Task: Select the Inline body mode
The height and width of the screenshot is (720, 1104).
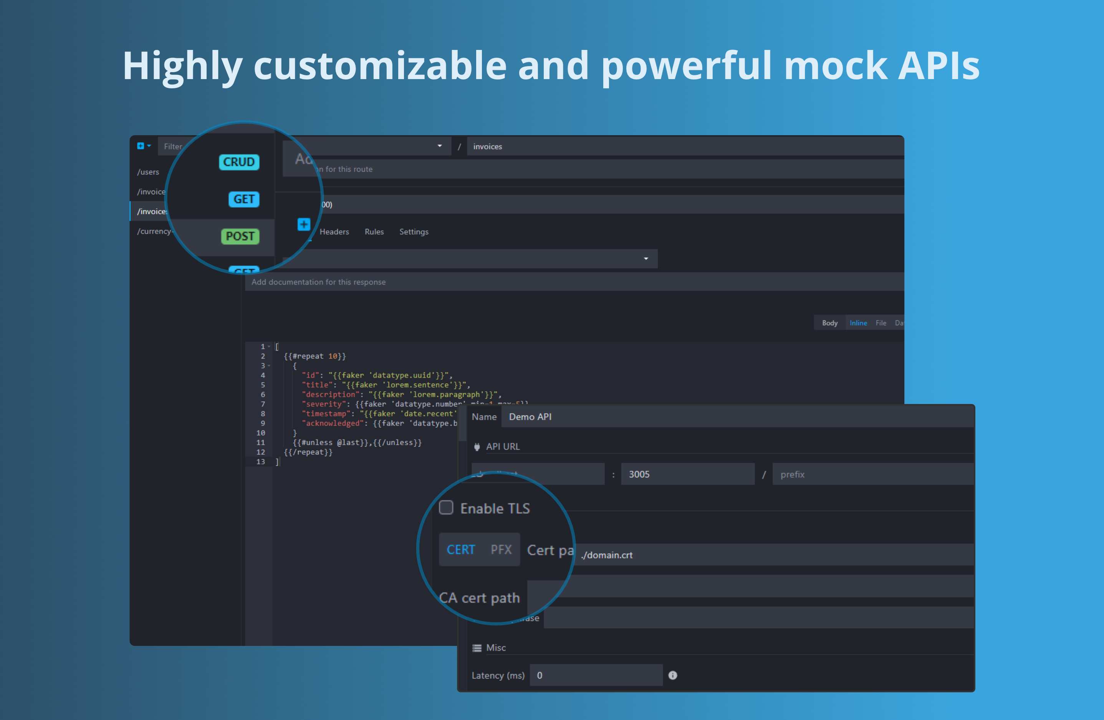Action: point(858,323)
